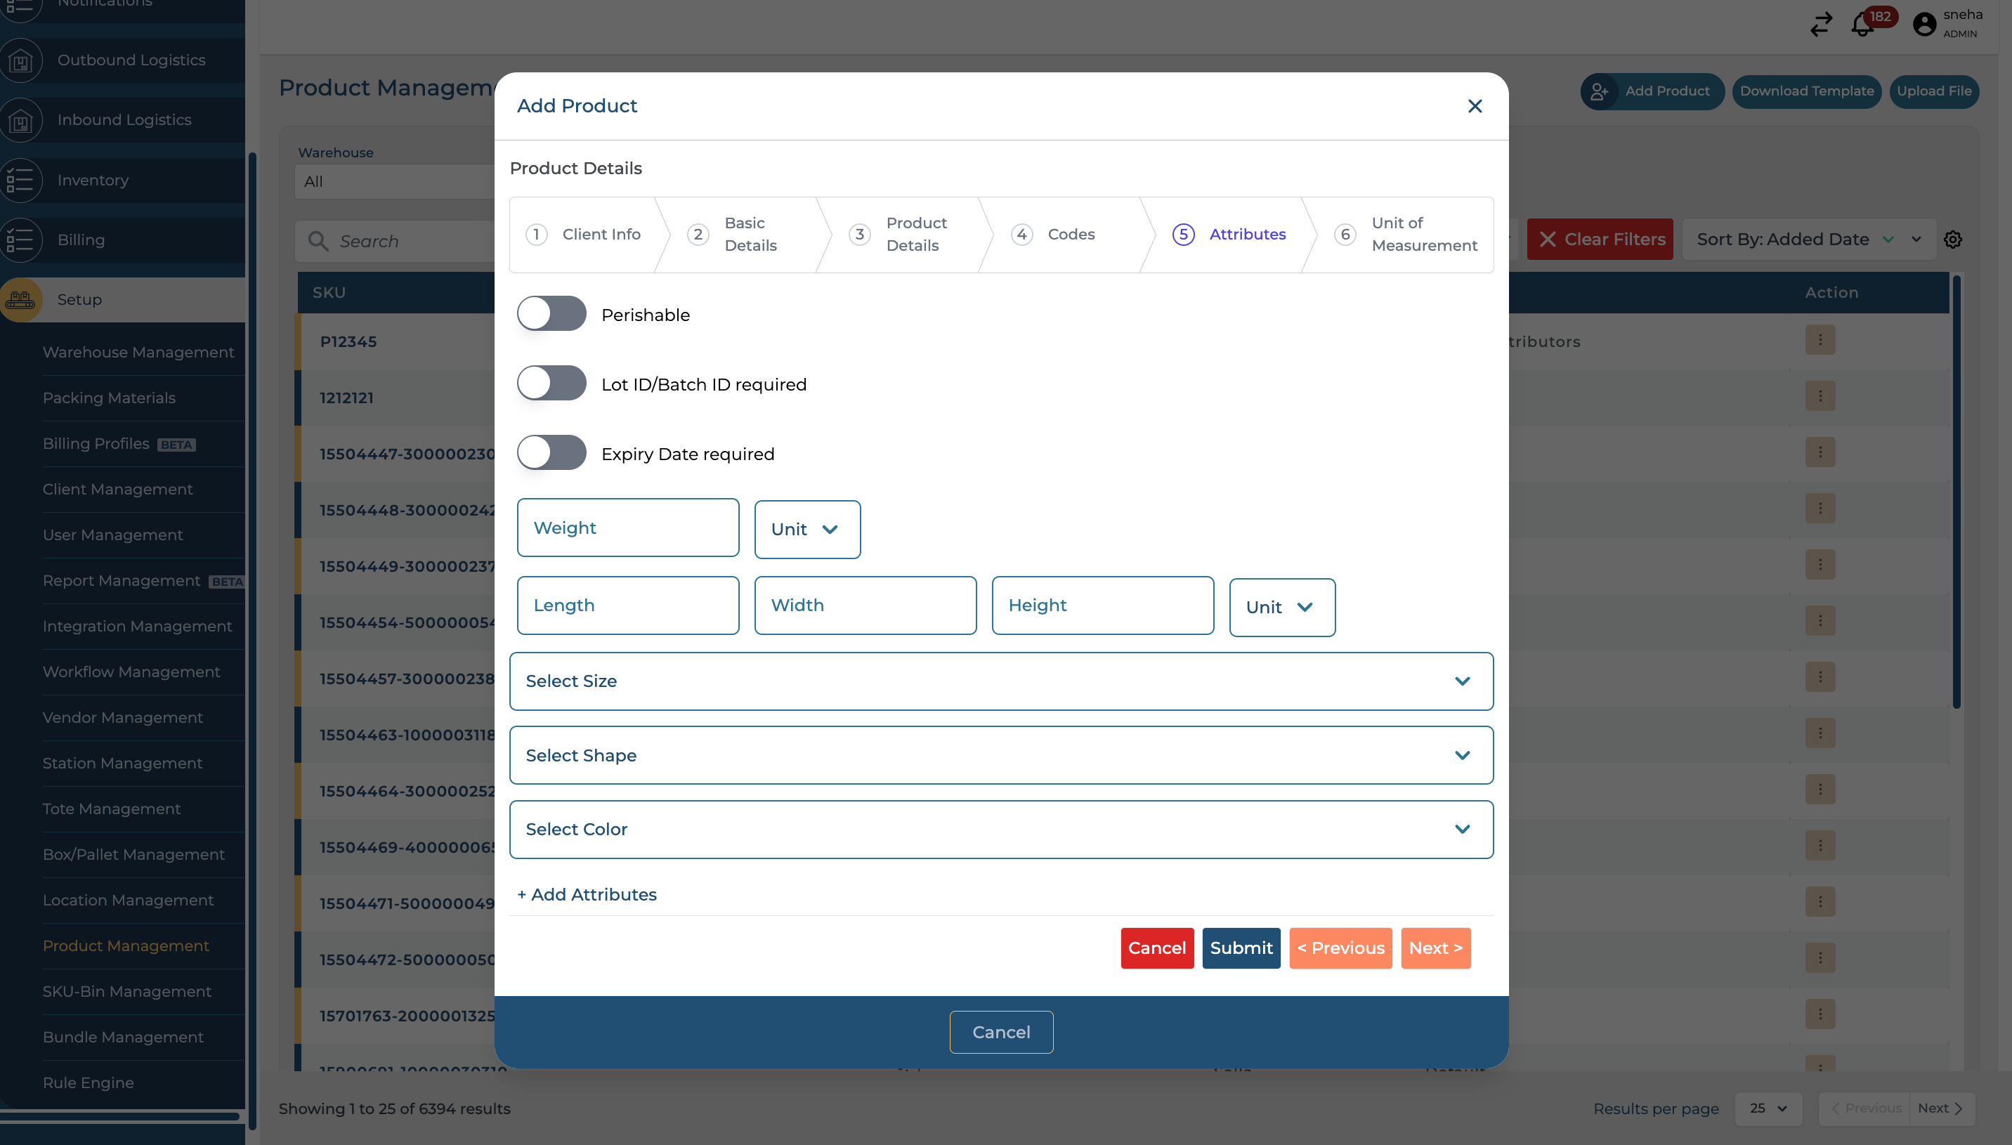Enable the Expiry Date required toggle
The width and height of the screenshot is (2012, 1145).
tap(550, 452)
